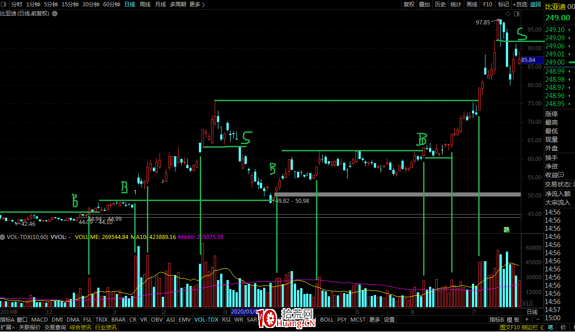
Task: Click the diamond icon above the chart
Action: [508, 14]
